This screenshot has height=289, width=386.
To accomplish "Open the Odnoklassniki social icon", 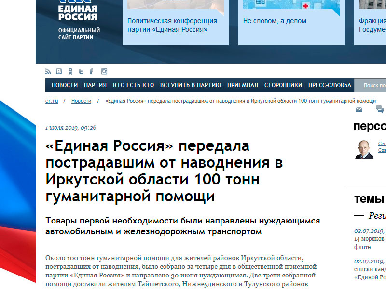I will (70, 72).
